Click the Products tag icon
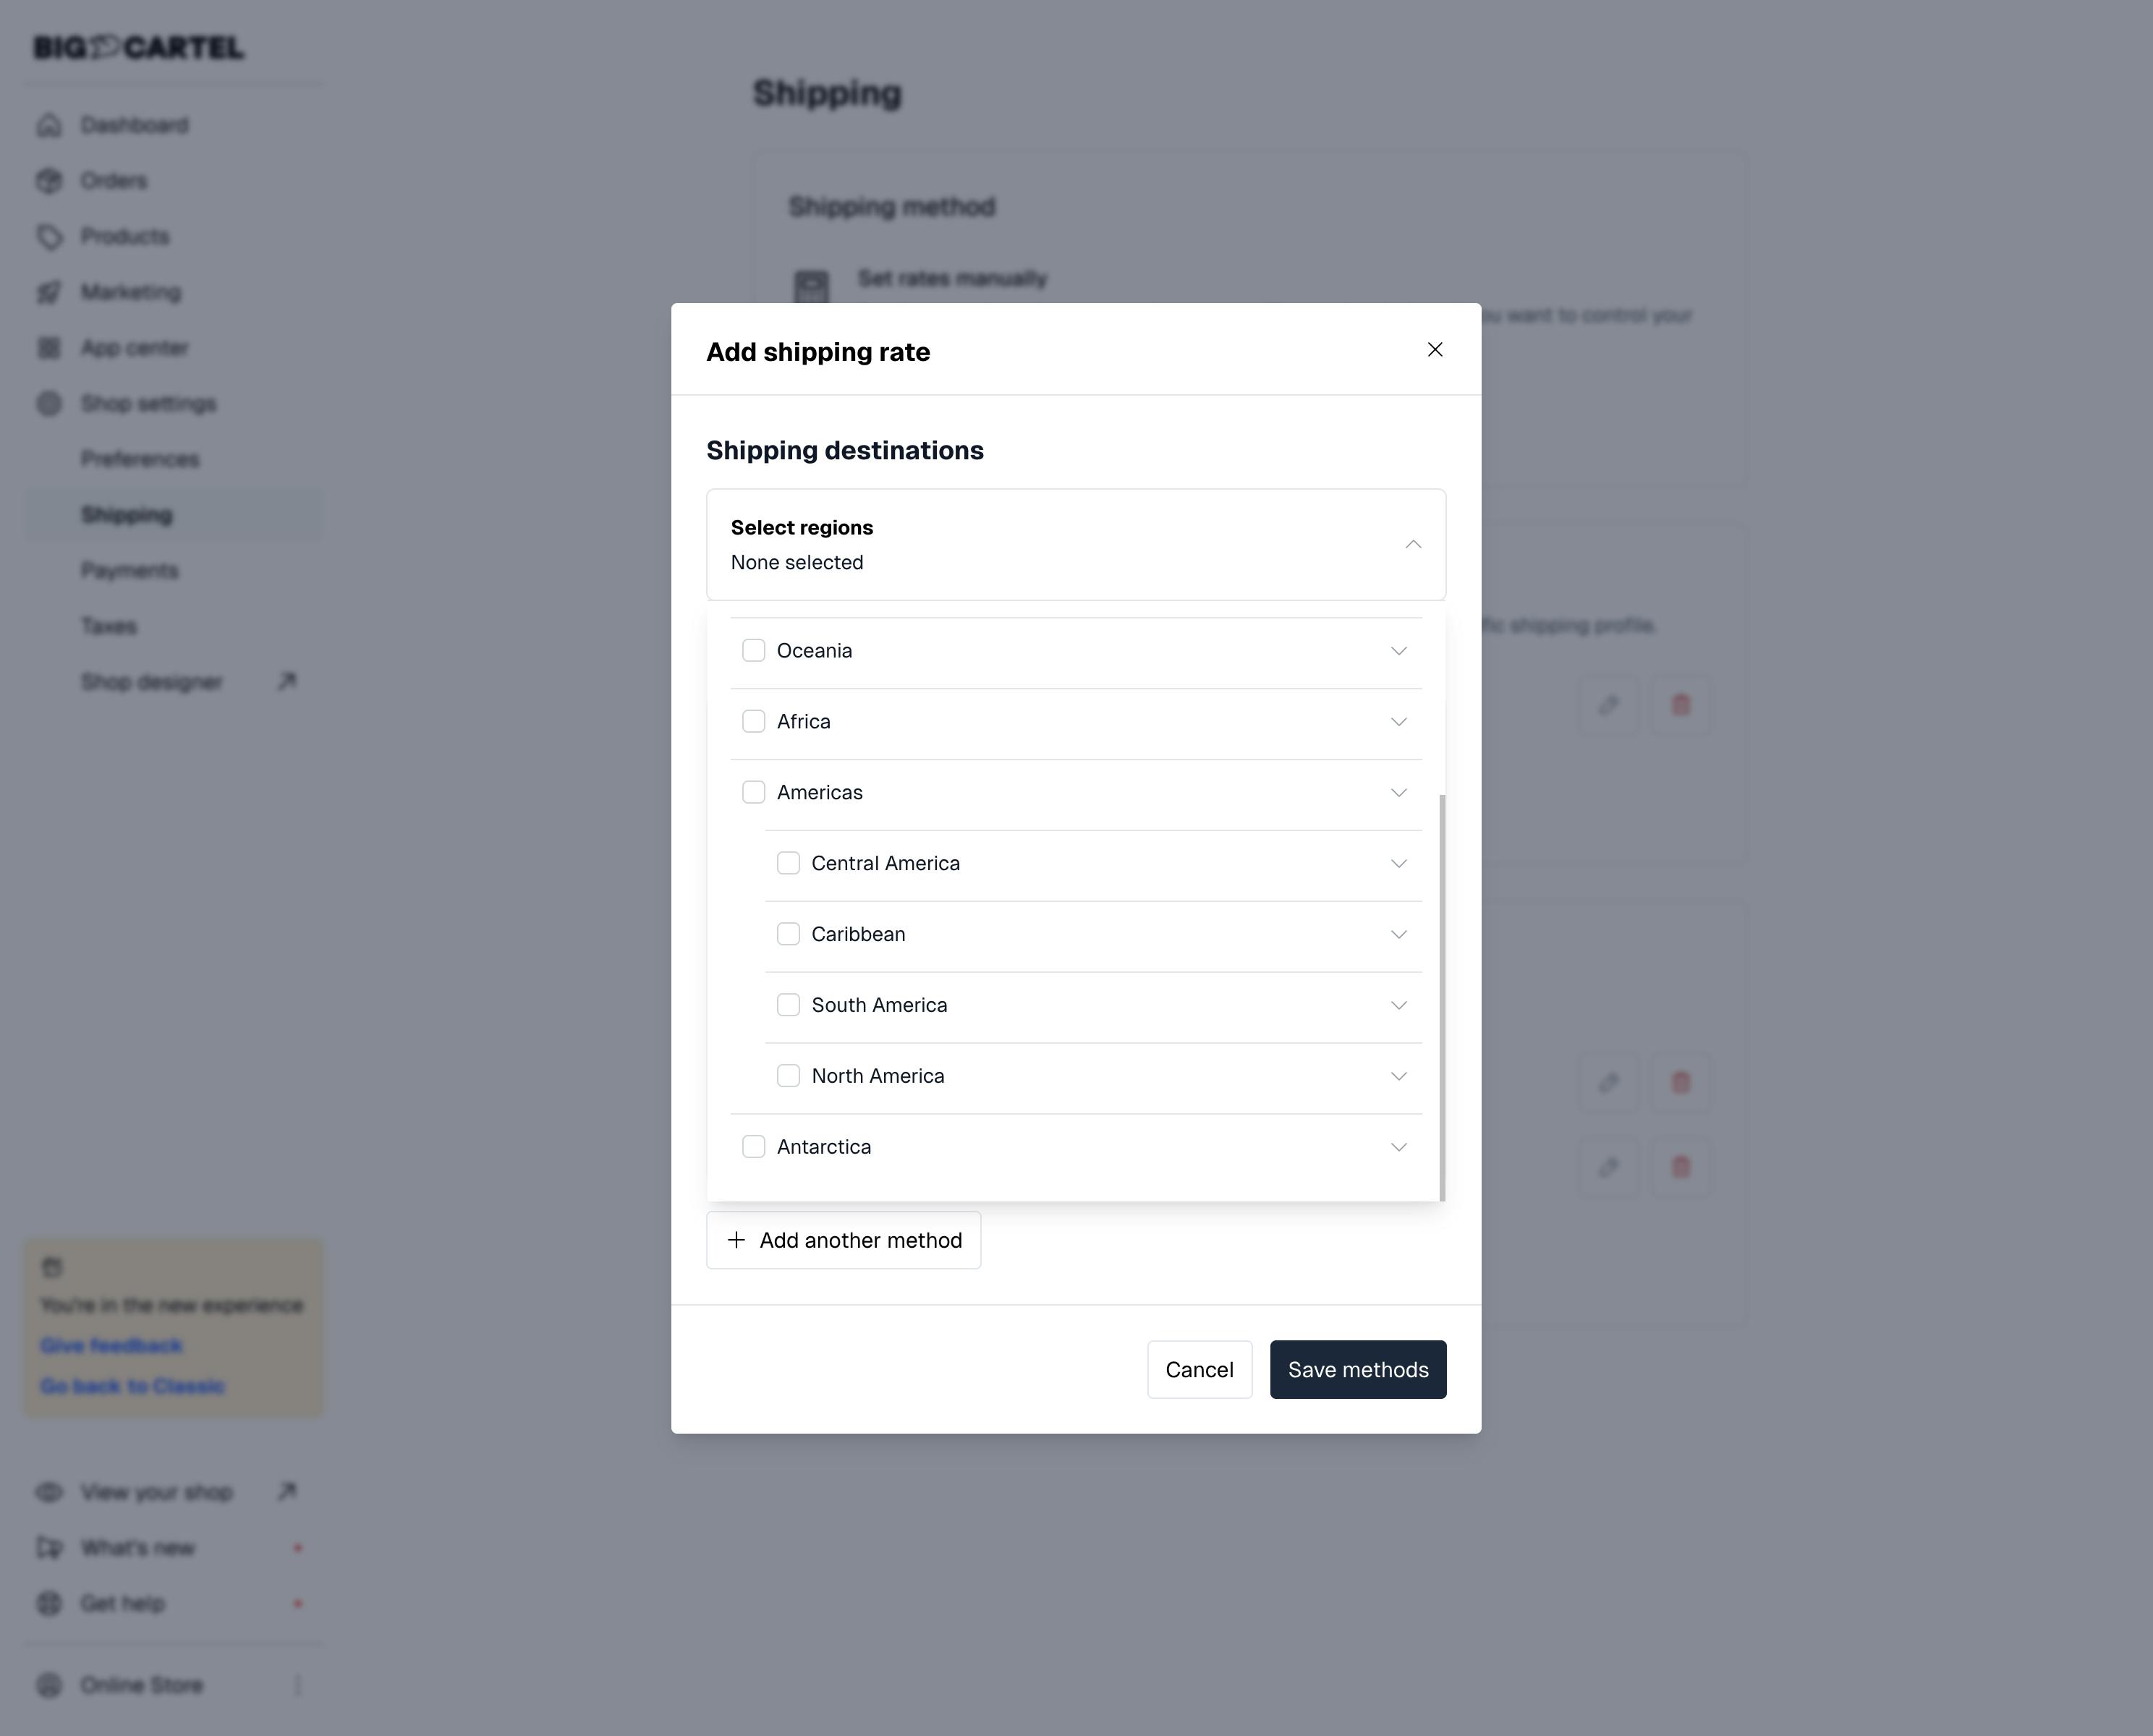The width and height of the screenshot is (2153, 1736). (x=49, y=236)
